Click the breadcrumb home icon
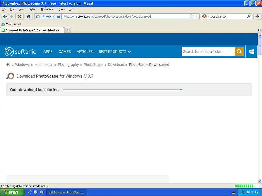 [8, 64]
